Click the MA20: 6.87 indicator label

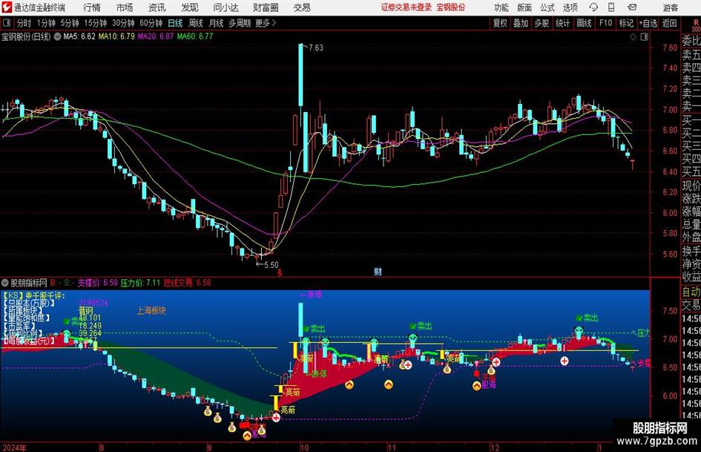[x=156, y=36]
